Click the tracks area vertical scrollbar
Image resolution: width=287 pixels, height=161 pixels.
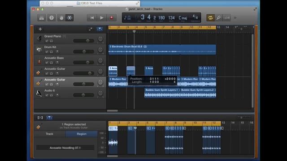[x=252, y=71]
